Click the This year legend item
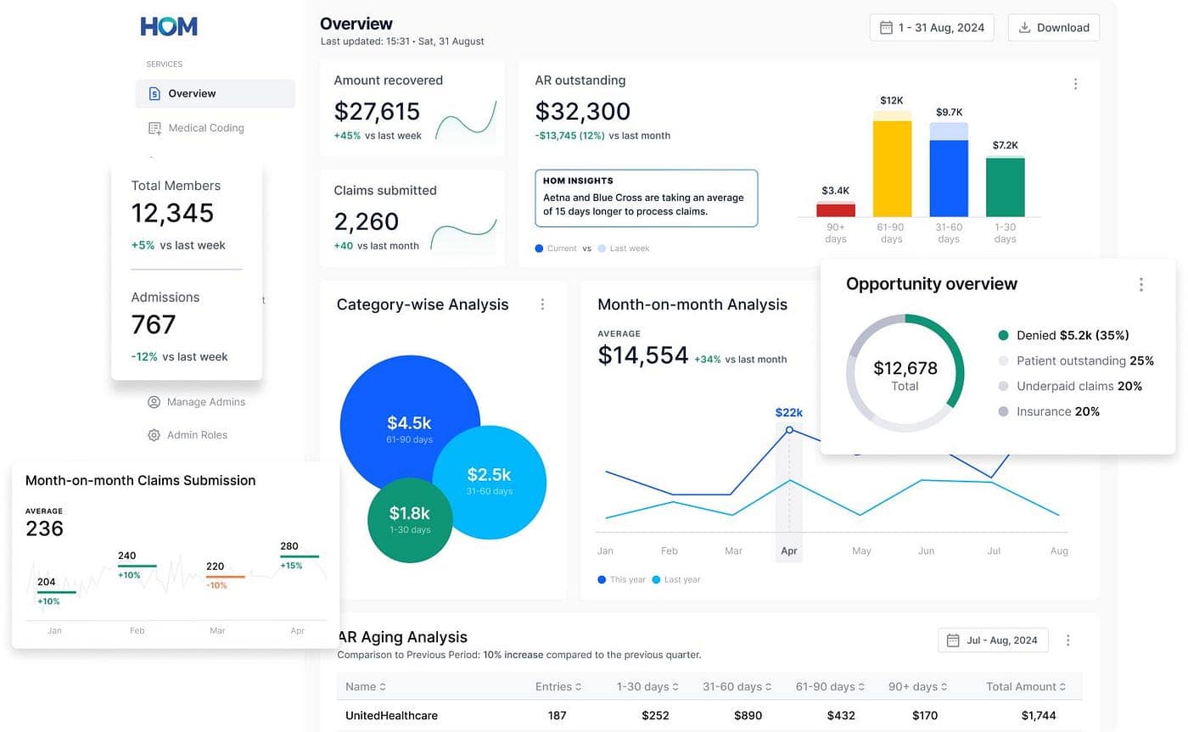 coord(622,580)
